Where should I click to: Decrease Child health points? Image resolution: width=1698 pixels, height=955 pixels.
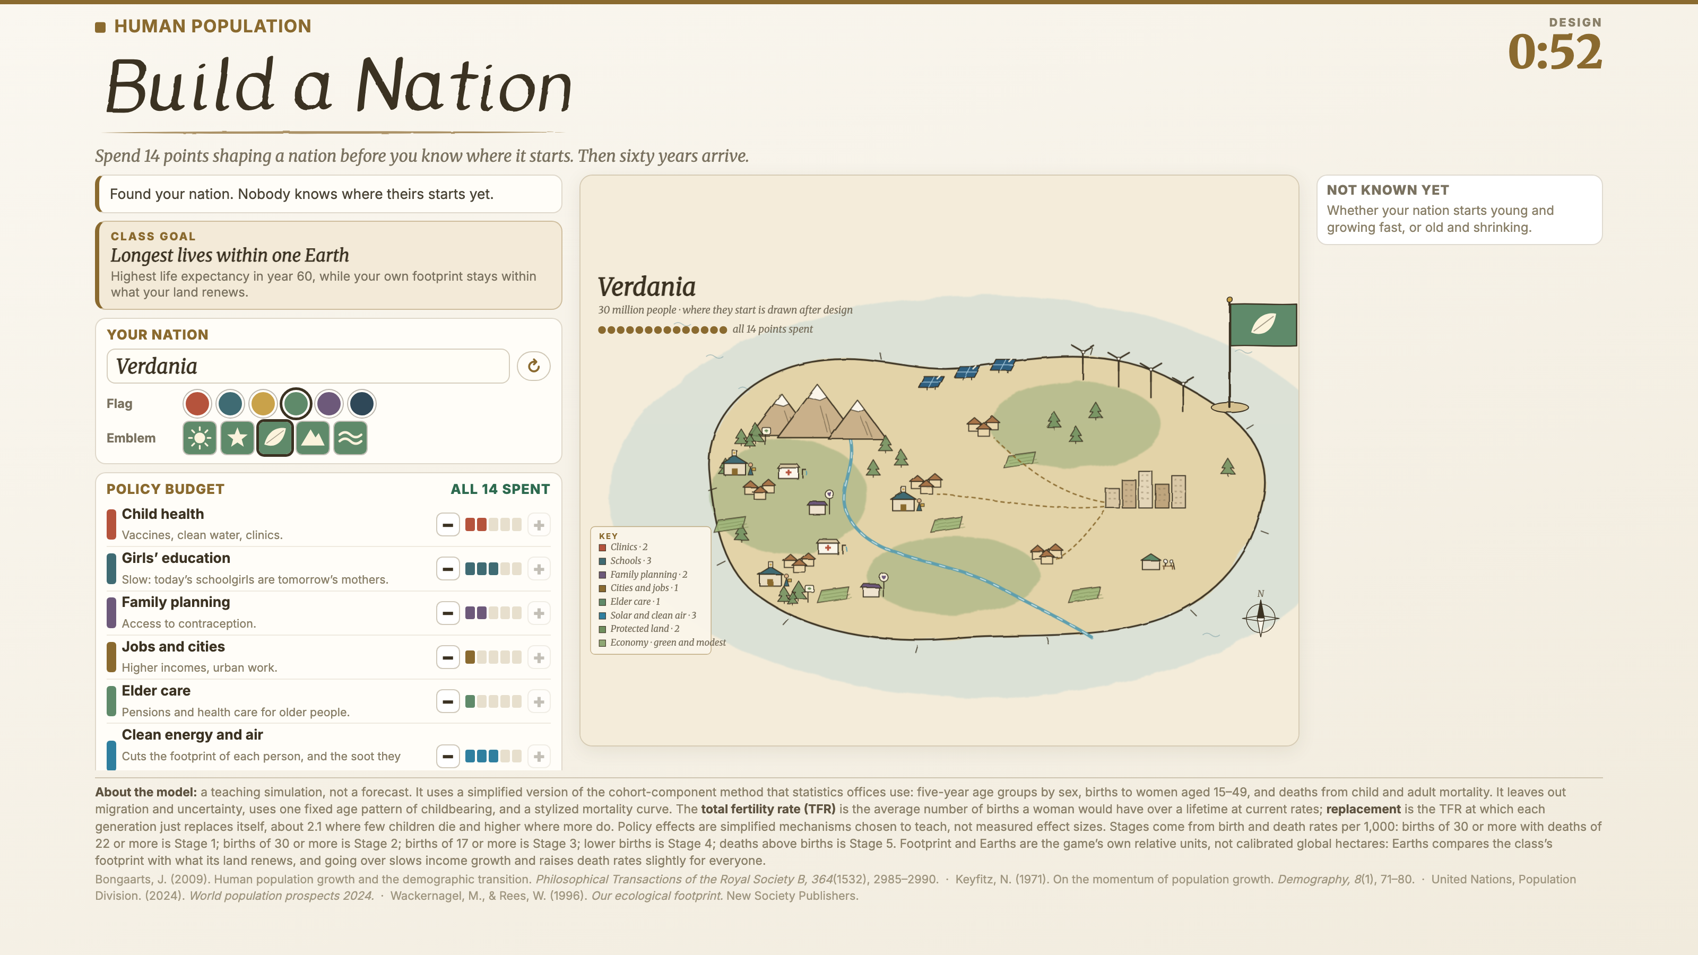(447, 525)
